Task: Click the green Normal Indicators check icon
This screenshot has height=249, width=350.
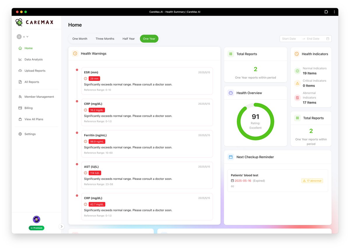Action: click(x=297, y=71)
